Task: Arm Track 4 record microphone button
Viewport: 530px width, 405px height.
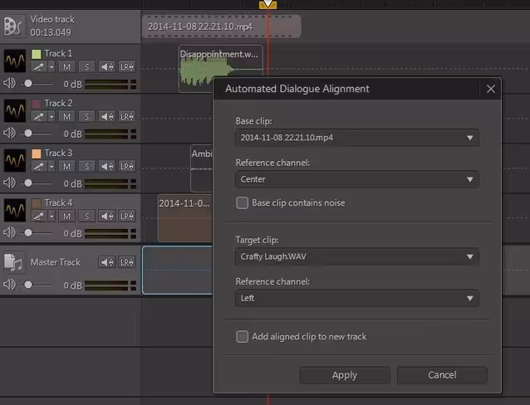Action: point(39,216)
